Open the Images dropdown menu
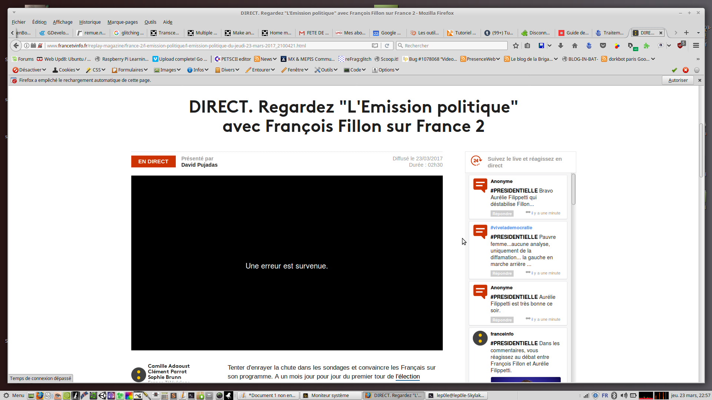The image size is (712, 400). pos(167,70)
